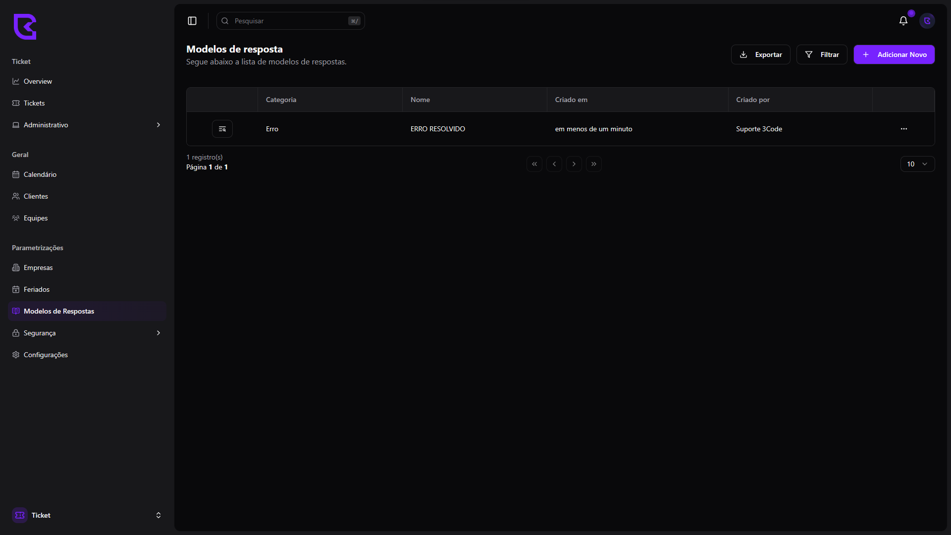Click the app logo in sidebar
The width and height of the screenshot is (951, 535).
tap(25, 27)
